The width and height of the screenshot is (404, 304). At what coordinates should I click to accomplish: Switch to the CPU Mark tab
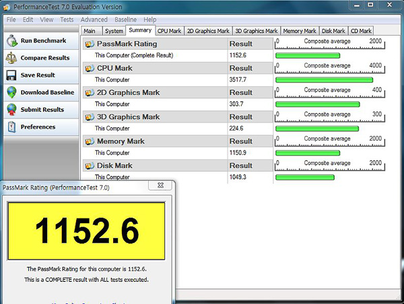click(169, 31)
